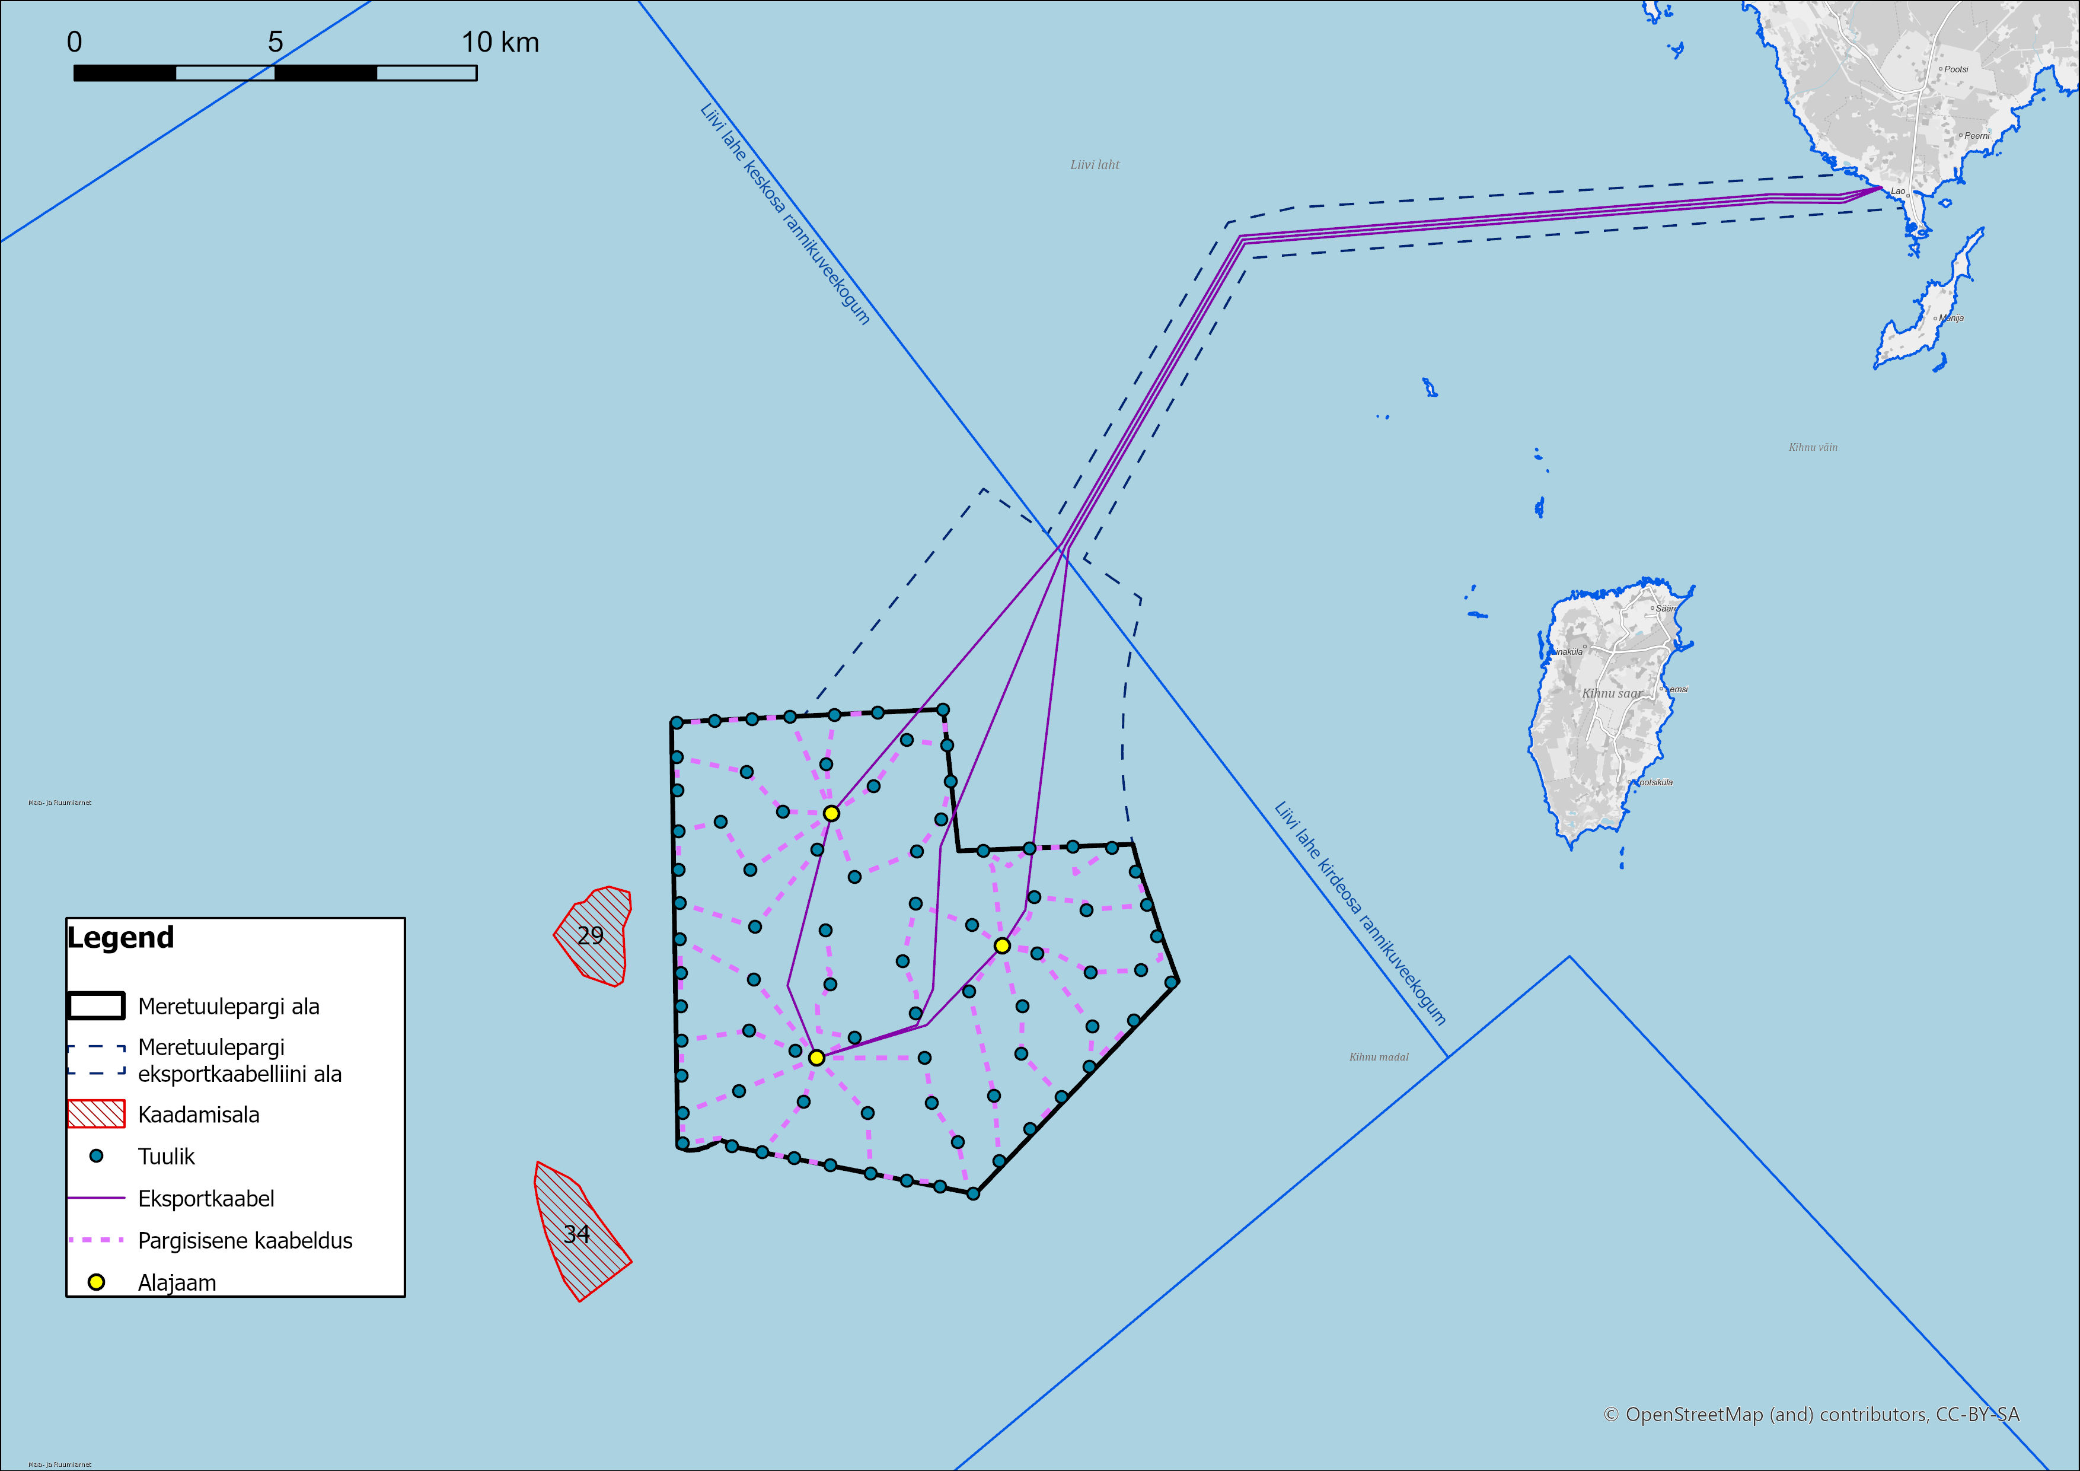Screen dimensions: 2080x1471
Task: Click dumping area number 34
Action: [x=577, y=1234]
